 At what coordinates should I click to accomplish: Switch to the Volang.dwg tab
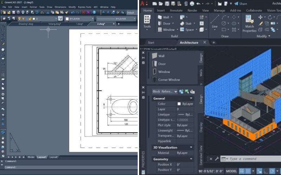(x=54, y=24)
